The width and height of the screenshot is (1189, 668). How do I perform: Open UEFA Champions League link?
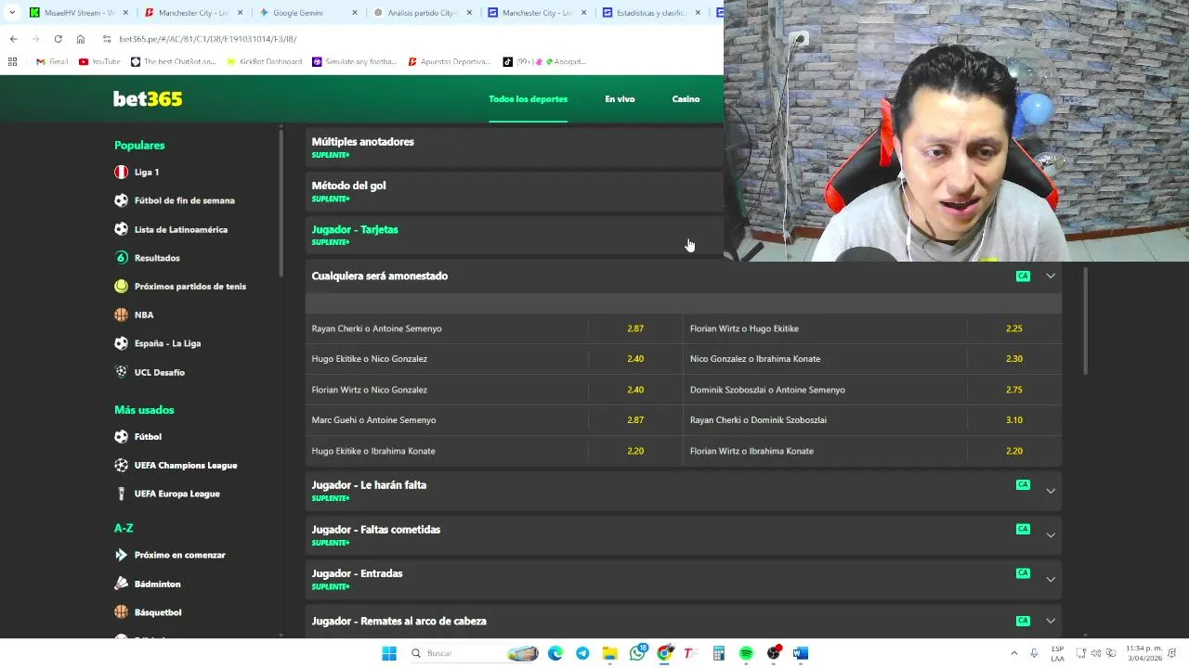point(185,465)
